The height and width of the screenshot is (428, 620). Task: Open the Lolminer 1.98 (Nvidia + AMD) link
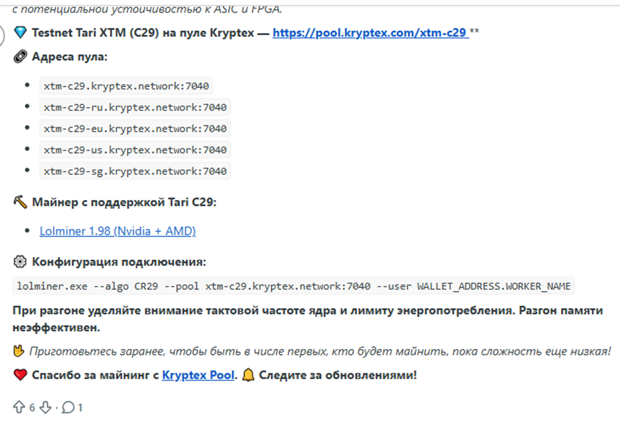click(x=118, y=231)
